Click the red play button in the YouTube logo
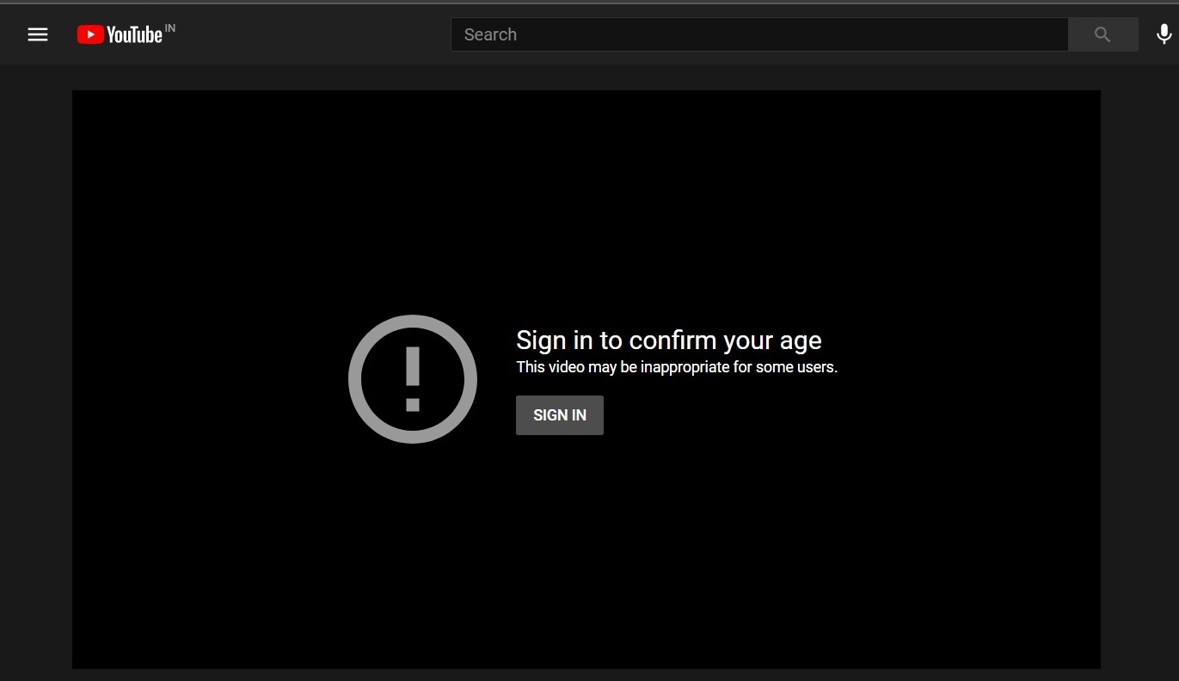The image size is (1179, 681). point(89,34)
